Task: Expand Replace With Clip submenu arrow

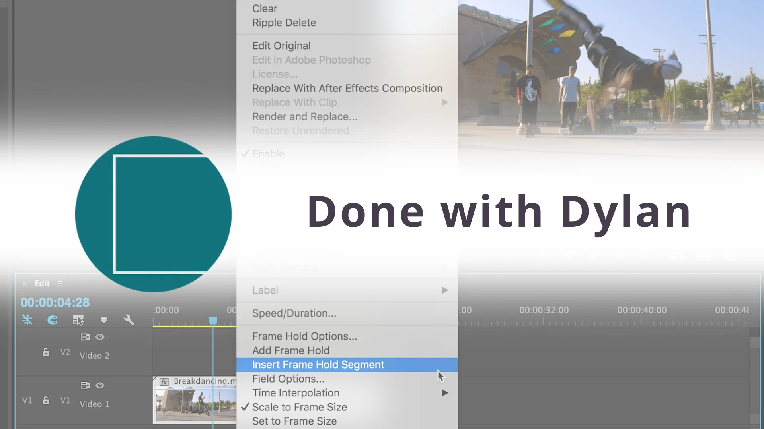Action: (x=445, y=102)
